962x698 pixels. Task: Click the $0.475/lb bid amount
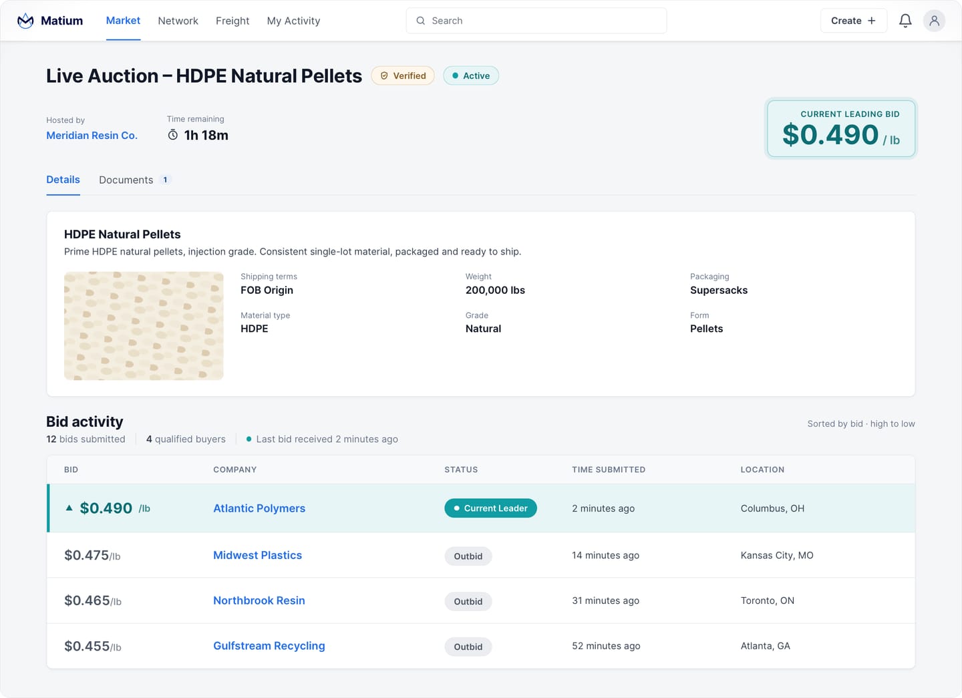(x=92, y=555)
